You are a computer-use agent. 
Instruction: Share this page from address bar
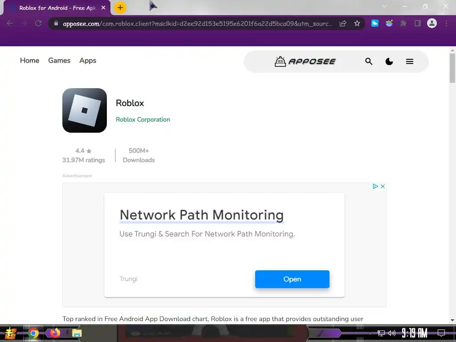343,23
